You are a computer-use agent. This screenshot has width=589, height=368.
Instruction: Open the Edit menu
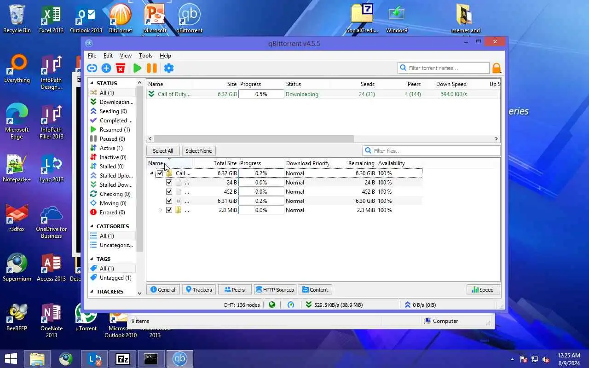108,56
